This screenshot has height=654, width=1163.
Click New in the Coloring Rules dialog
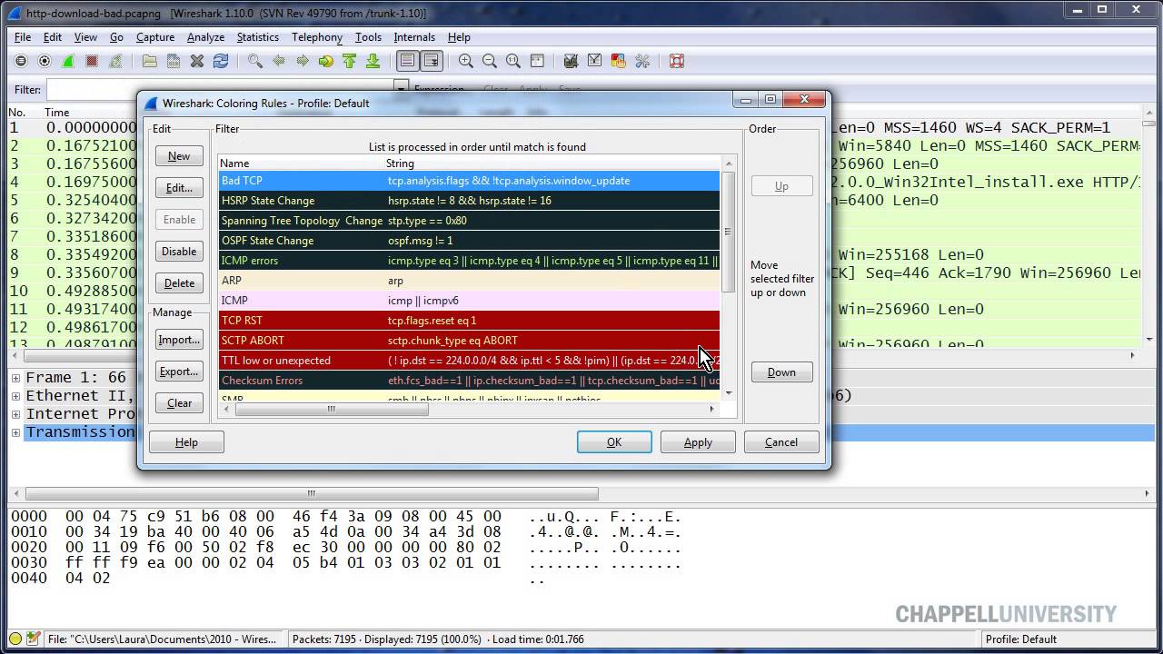179,156
